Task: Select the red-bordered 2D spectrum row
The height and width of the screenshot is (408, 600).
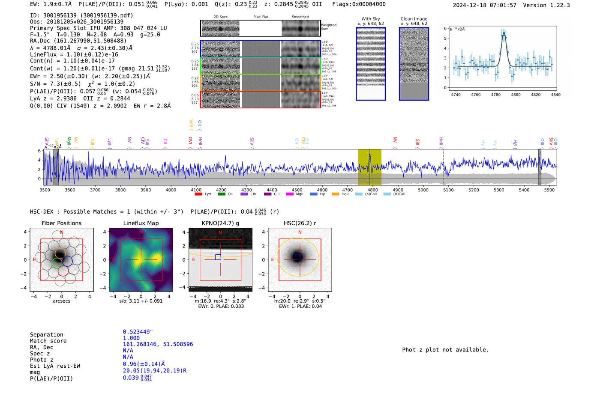Action: (260, 99)
